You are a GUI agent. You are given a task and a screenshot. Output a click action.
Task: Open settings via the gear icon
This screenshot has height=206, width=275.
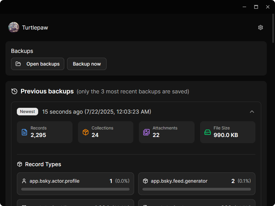click(x=261, y=27)
